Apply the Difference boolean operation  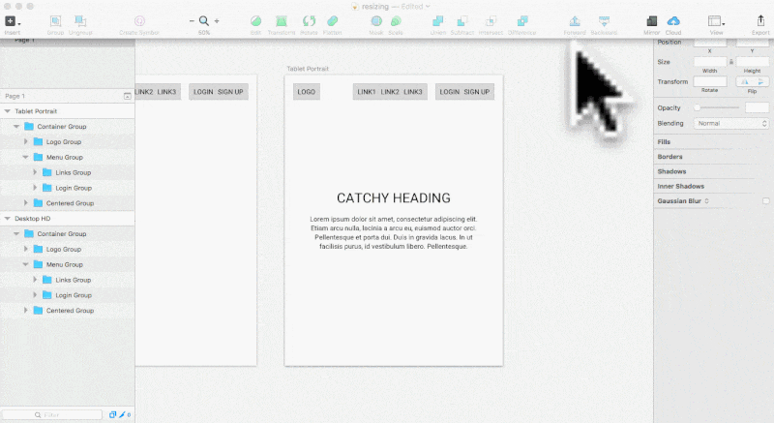pyautogui.click(x=522, y=21)
